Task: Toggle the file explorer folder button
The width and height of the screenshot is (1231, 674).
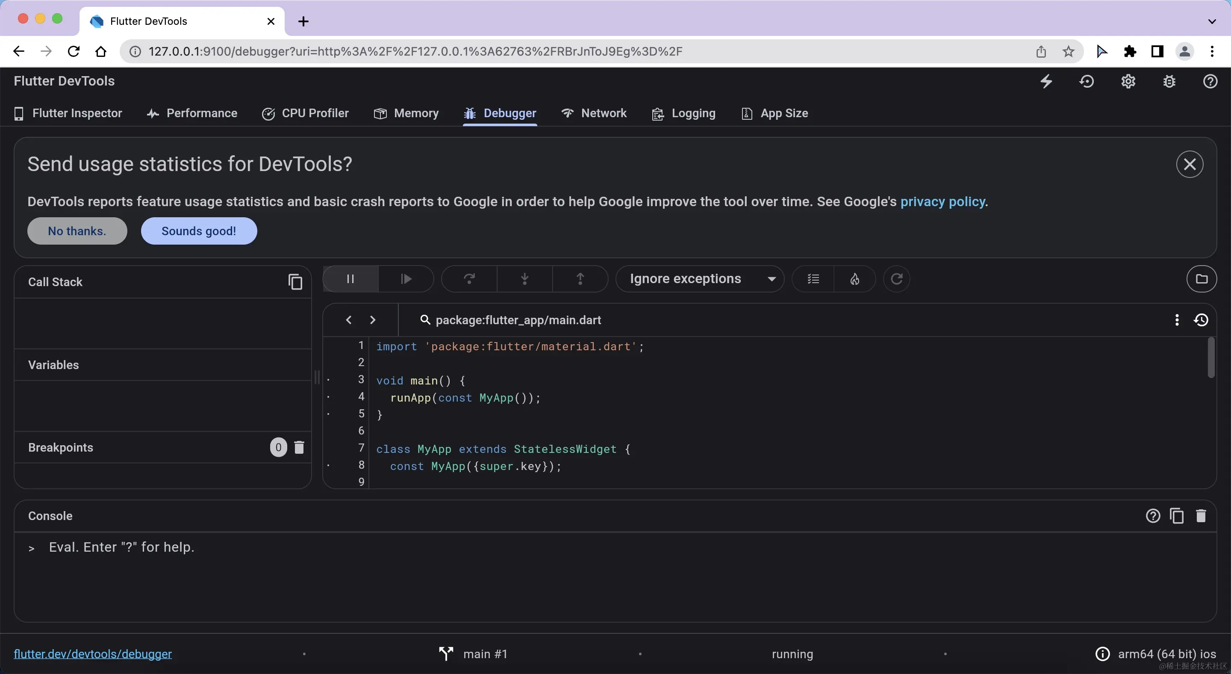Action: click(1202, 279)
